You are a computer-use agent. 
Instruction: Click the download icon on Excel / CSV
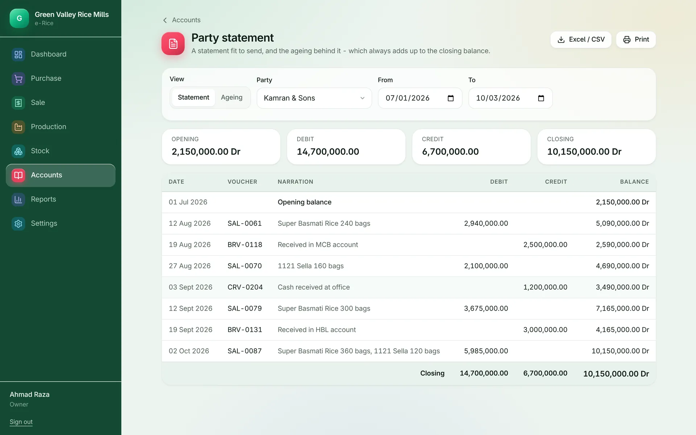(561, 40)
